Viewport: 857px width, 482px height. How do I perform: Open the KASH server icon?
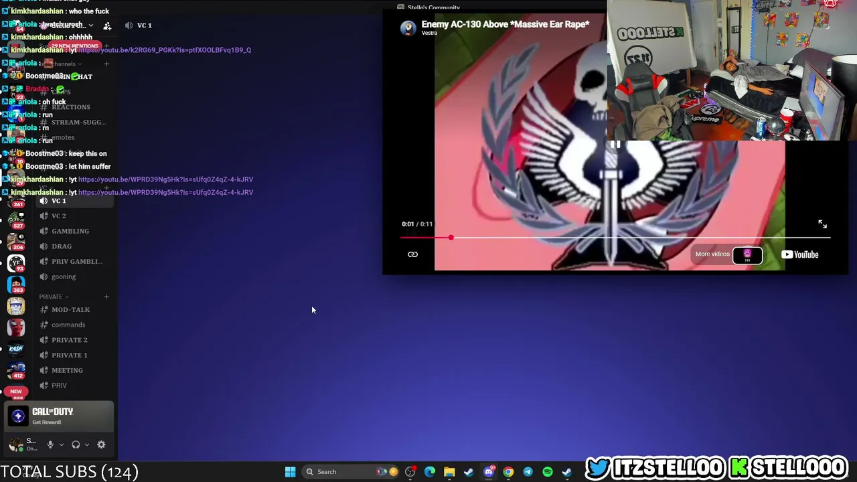pos(16,349)
